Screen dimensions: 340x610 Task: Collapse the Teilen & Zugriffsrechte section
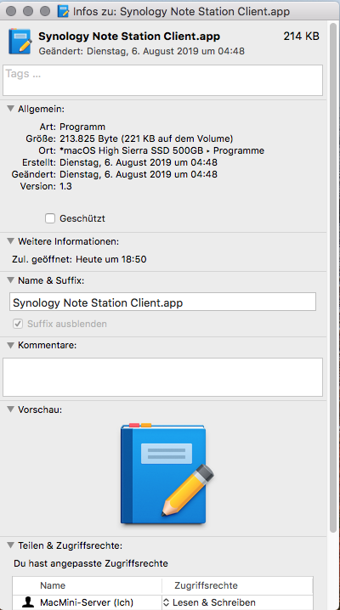[11, 545]
